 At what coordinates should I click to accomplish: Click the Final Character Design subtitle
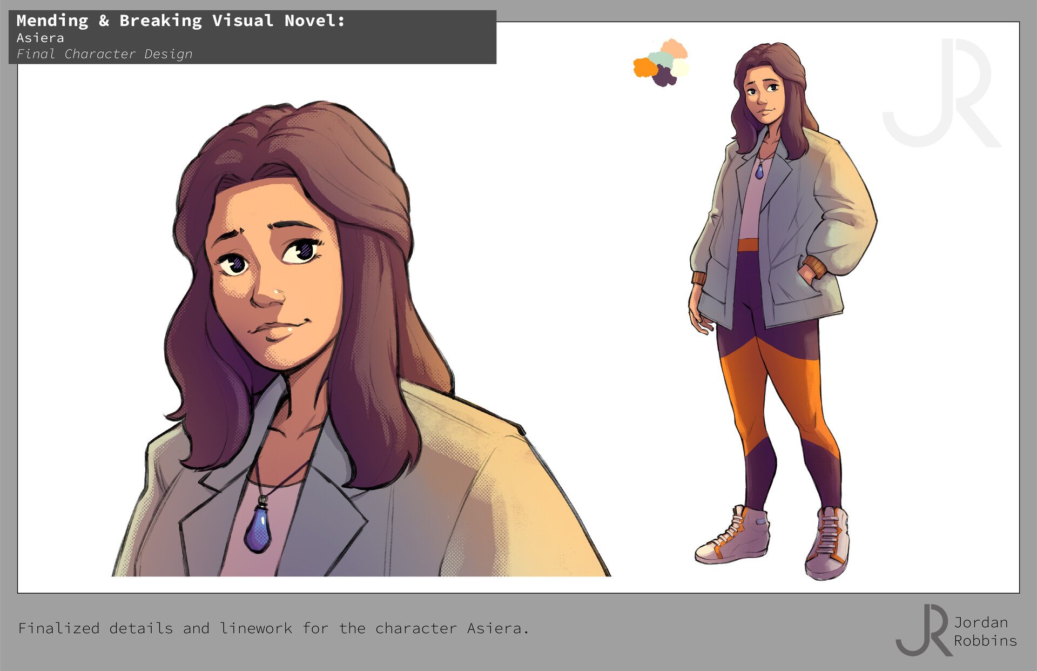pos(104,54)
